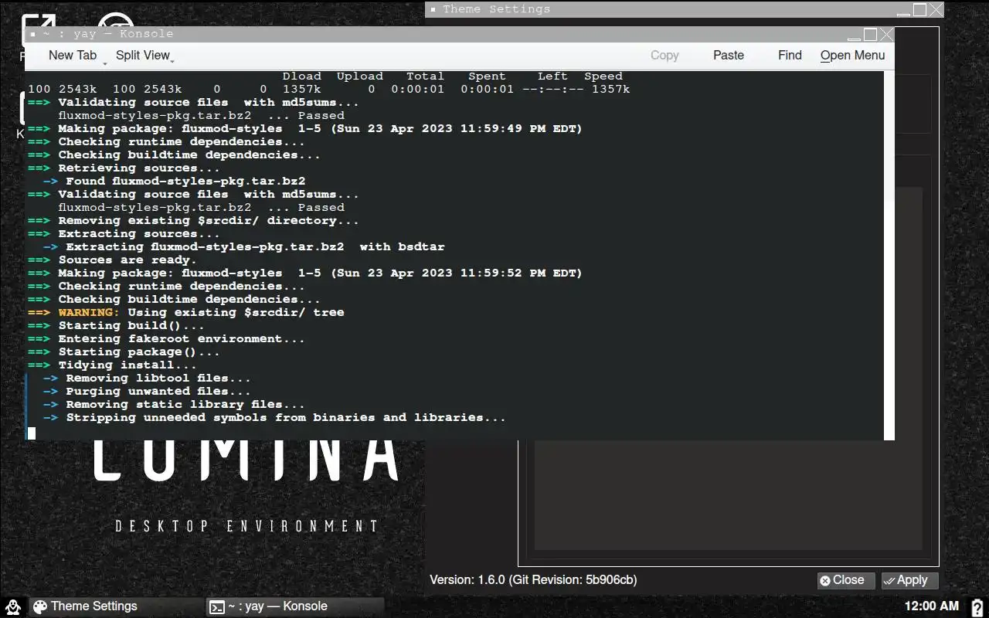Click the terminal cursor block
The width and height of the screenshot is (989, 618).
(32, 433)
